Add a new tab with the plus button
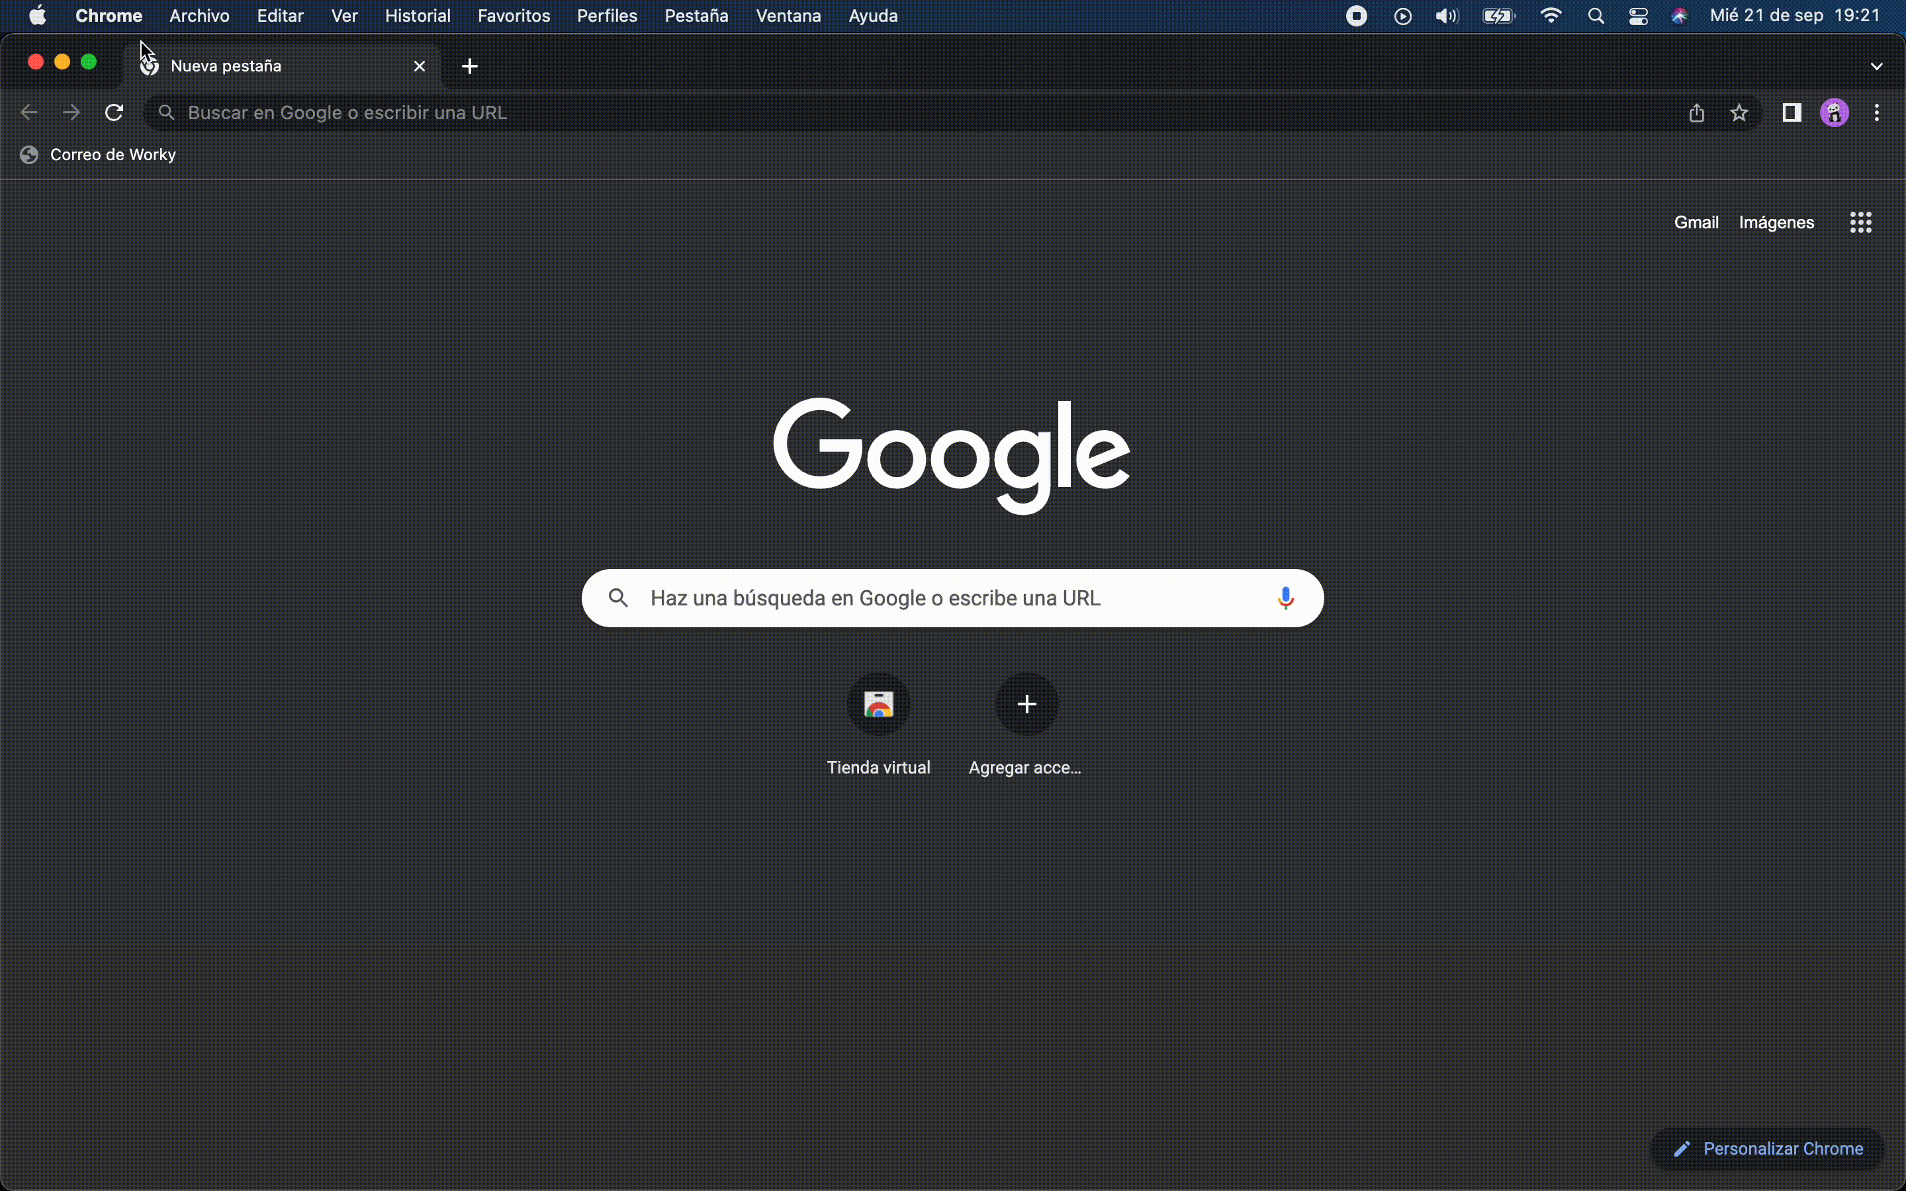This screenshot has width=1906, height=1191. [x=470, y=66]
